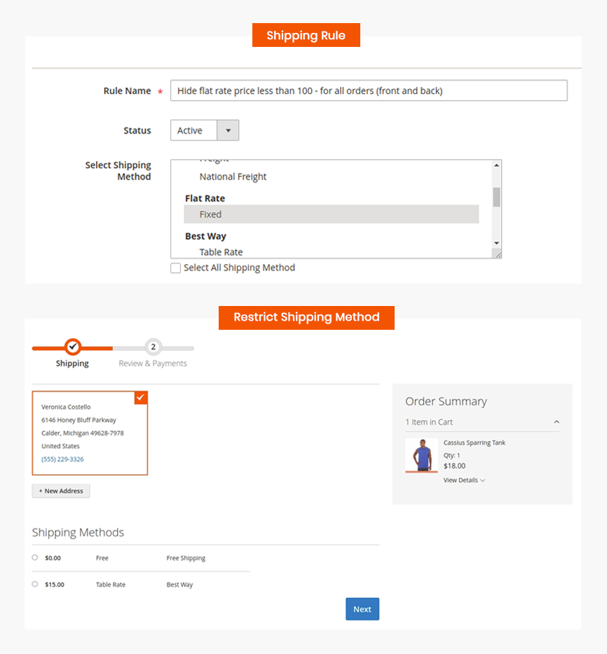Image resolution: width=607 pixels, height=654 pixels.
Task: Click the Shipping Methods heading
Action: point(78,532)
